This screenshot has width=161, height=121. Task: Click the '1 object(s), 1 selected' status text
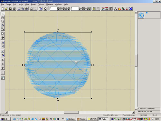pyautogui.click(x=147, y=108)
